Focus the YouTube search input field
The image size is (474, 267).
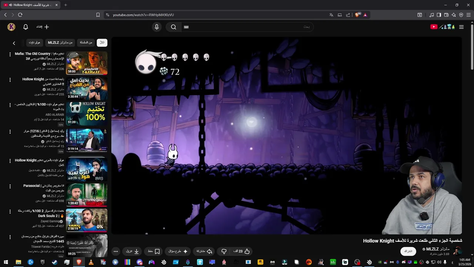247,27
